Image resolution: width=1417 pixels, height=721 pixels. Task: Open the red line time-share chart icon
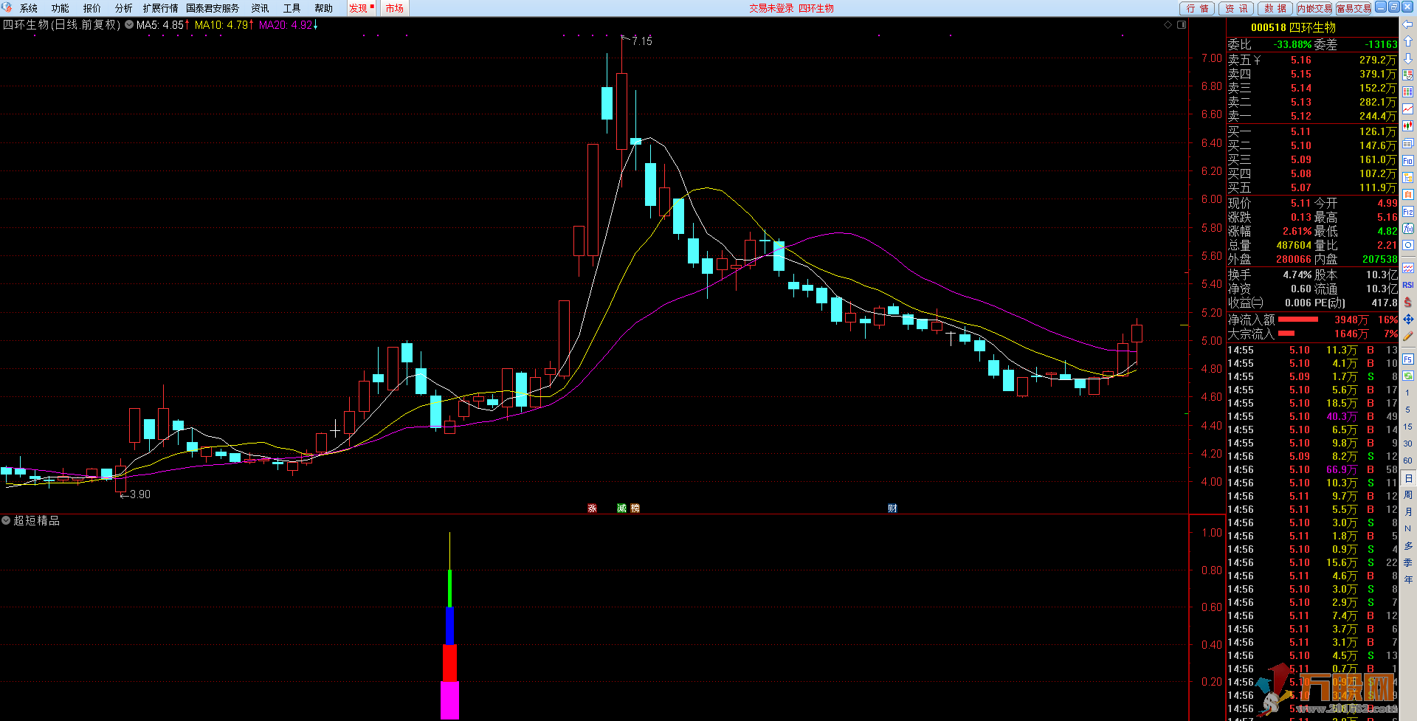(1408, 109)
